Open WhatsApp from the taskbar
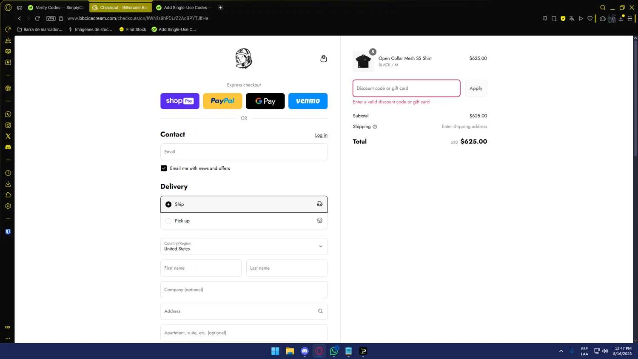Viewport: 638px width, 359px height. point(334,351)
